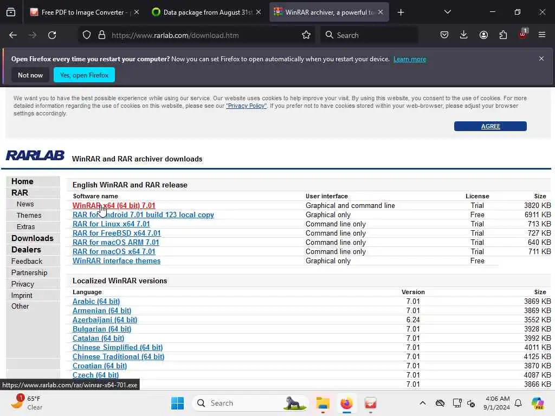Open the extensions puzzle icon
555x416 pixels.
point(503,35)
